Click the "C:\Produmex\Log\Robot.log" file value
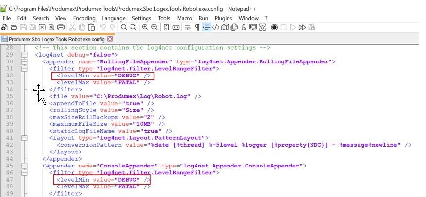426x197 pixels. (142, 96)
